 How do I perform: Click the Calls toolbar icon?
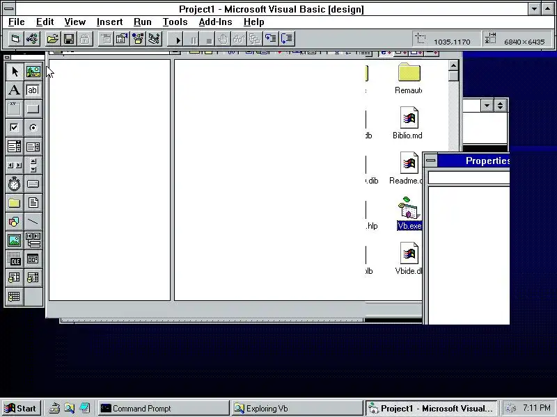(255, 39)
